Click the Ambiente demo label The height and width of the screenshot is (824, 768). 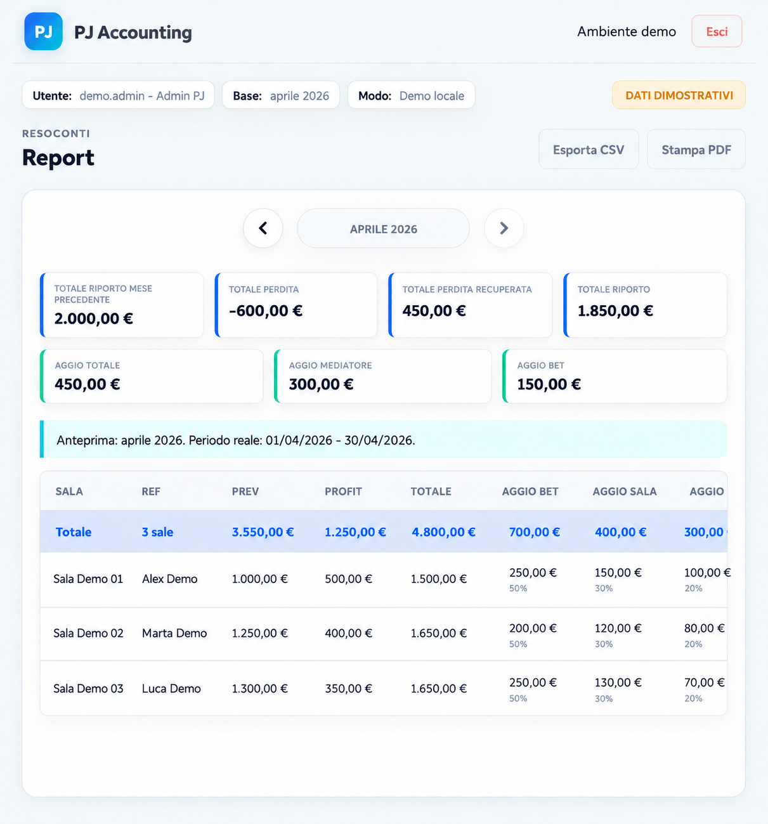(x=627, y=32)
